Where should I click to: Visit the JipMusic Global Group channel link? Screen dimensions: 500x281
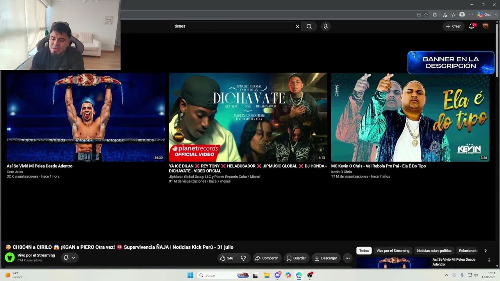tap(214, 176)
